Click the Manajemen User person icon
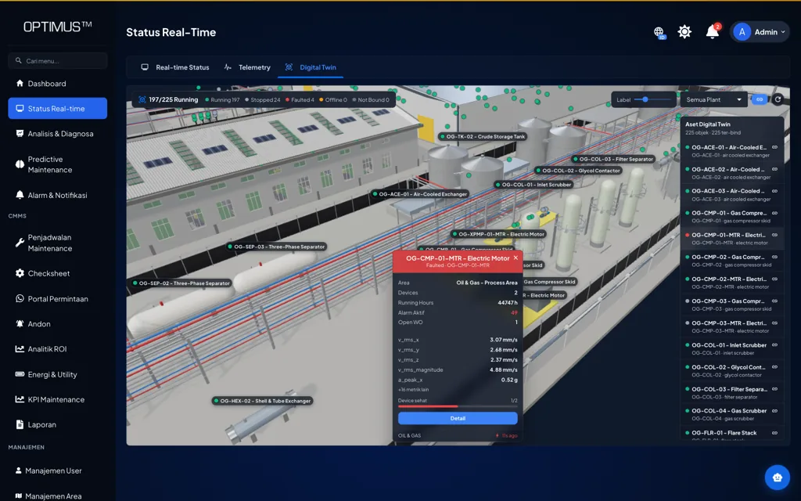 [19, 470]
